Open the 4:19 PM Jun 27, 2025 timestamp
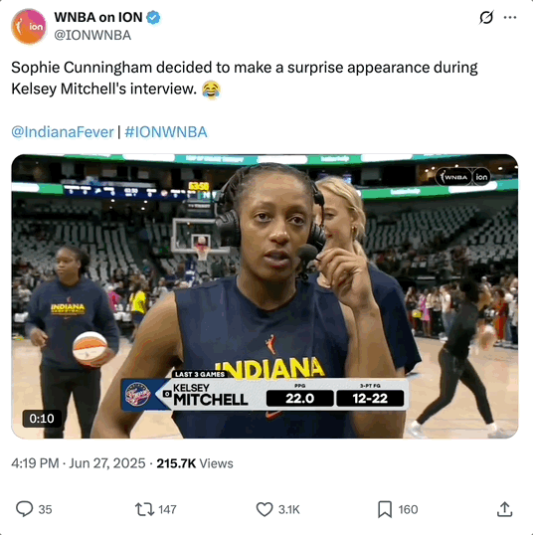533x535 pixels. [x=79, y=463]
